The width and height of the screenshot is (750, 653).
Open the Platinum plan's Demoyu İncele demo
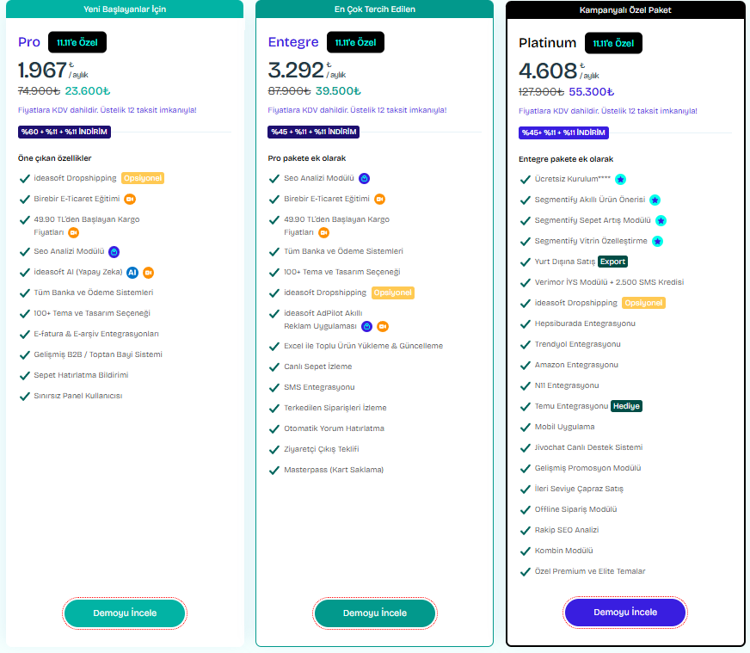[x=625, y=613]
